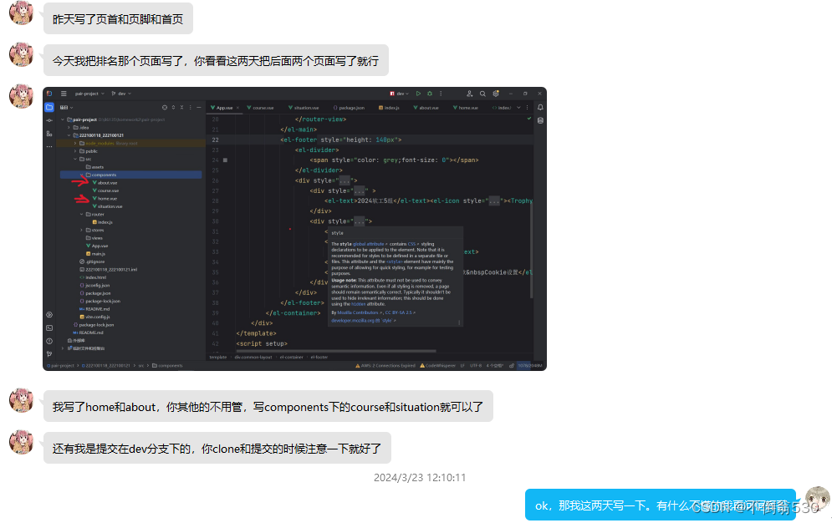
Task: Switch to the home.vue editor tab
Action: [x=466, y=108]
